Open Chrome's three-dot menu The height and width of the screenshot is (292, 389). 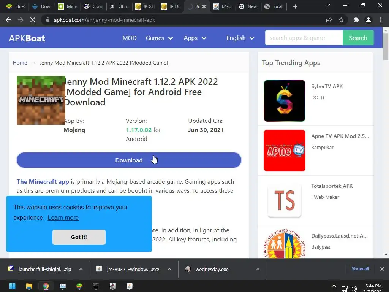coord(381,20)
